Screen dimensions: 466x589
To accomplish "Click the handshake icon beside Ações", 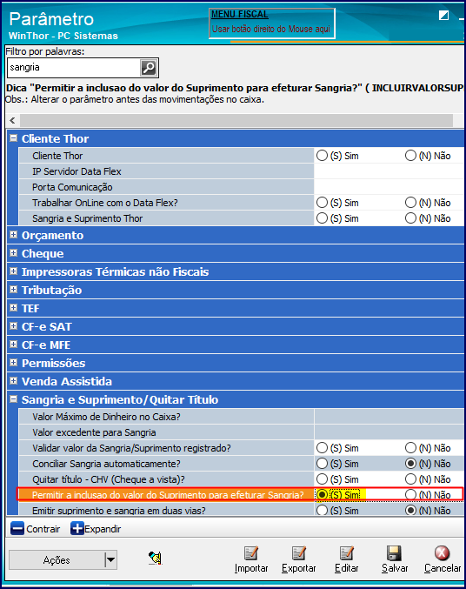I will pos(155,558).
